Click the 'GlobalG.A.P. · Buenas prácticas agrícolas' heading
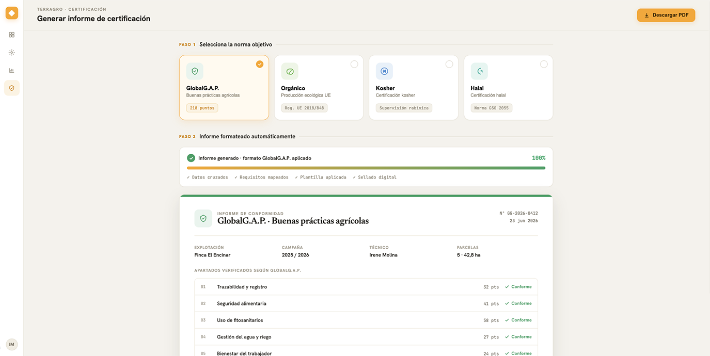This screenshot has width=710, height=356. click(x=293, y=221)
